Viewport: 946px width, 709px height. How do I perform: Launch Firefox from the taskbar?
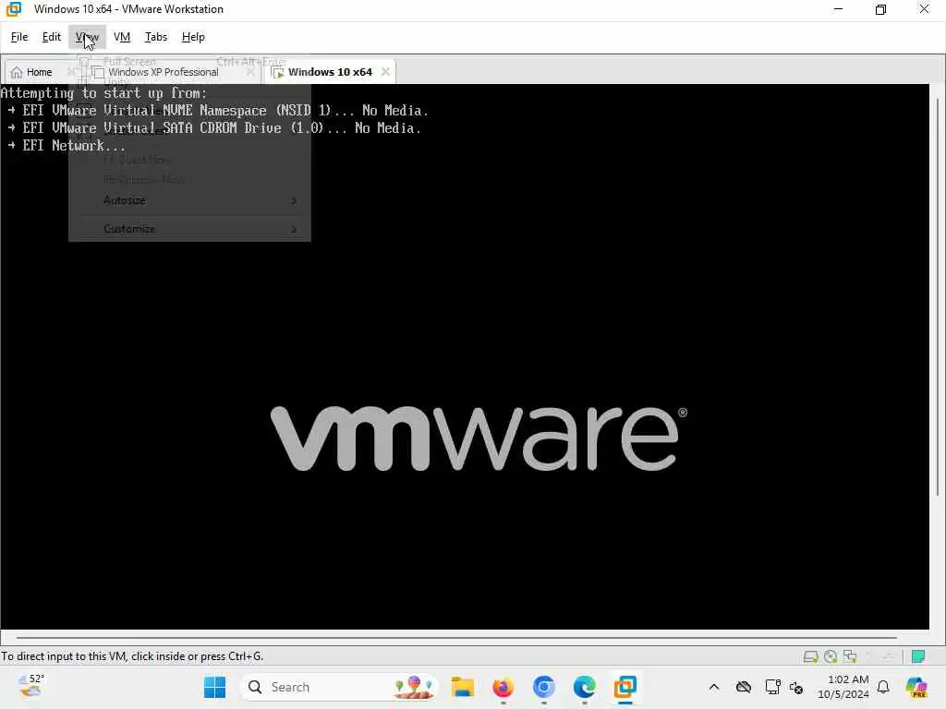coord(503,687)
